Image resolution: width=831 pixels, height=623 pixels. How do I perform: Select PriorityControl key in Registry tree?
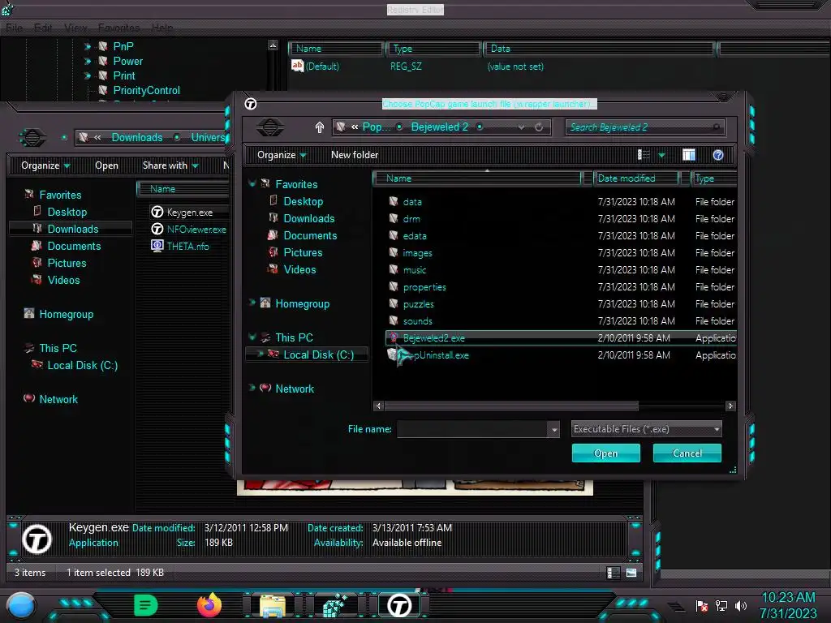point(146,90)
